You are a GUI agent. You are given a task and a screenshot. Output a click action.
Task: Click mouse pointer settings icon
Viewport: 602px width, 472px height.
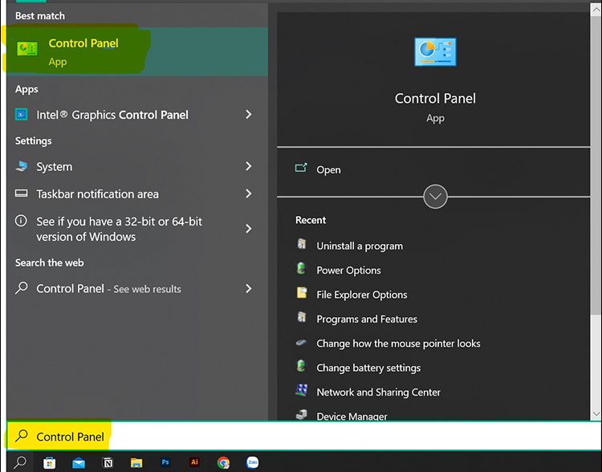(301, 342)
